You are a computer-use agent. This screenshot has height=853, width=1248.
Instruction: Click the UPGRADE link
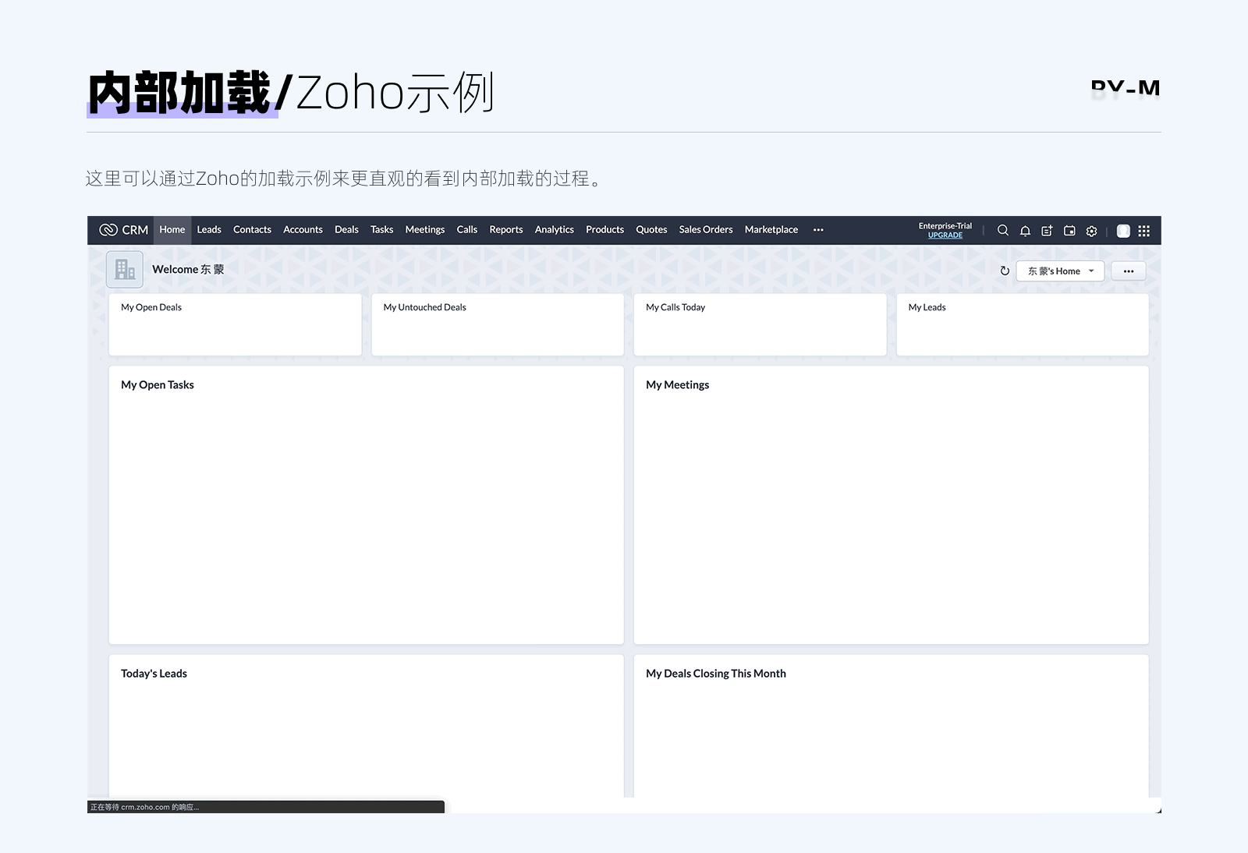tap(945, 235)
